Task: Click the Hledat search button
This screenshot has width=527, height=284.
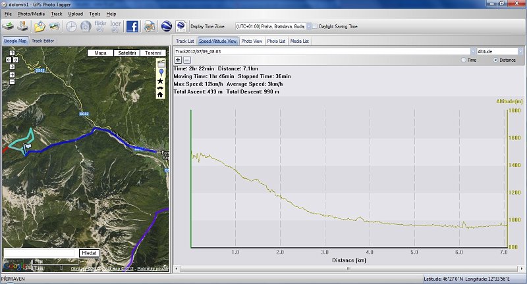Action: [89, 253]
